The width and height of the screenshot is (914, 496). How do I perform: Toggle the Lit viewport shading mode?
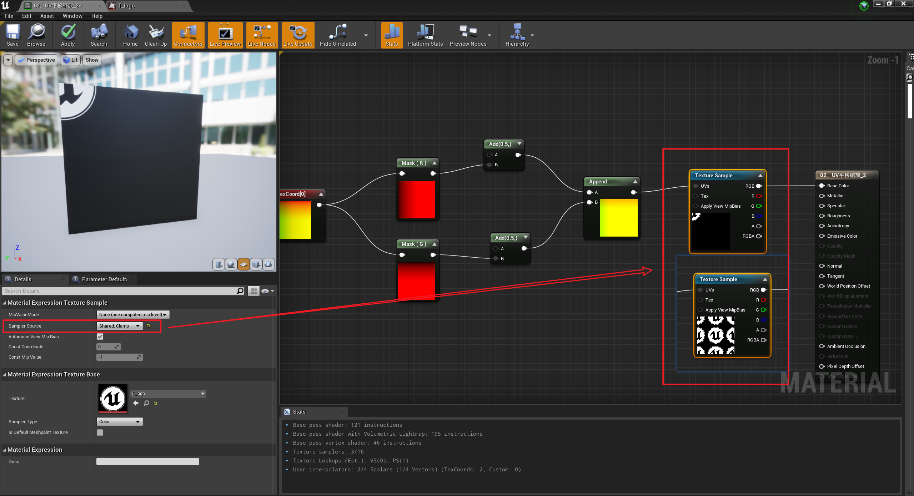[x=70, y=60]
